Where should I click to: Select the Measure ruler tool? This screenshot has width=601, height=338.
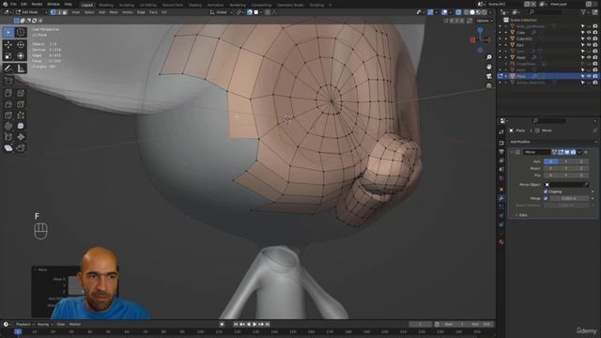[x=21, y=69]
